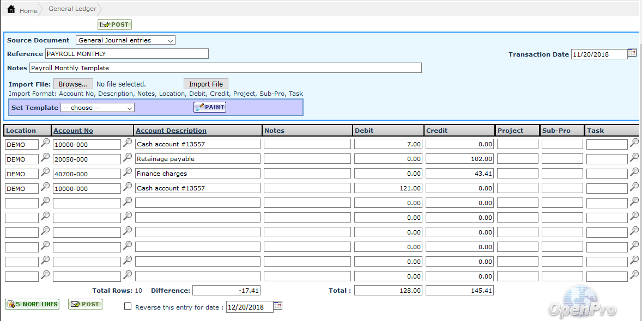Open the Set Template dropdown
Screen dimensions: 642x321
click(97, 108)
